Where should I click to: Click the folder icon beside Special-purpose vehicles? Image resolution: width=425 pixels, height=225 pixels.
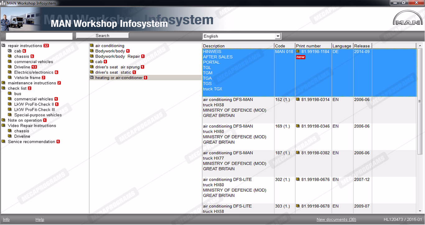coord(10,115)
